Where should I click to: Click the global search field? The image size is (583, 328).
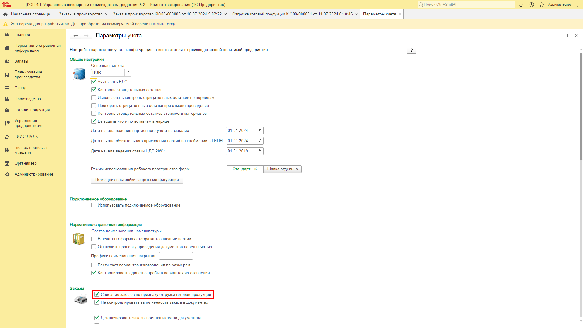[466, 5]
